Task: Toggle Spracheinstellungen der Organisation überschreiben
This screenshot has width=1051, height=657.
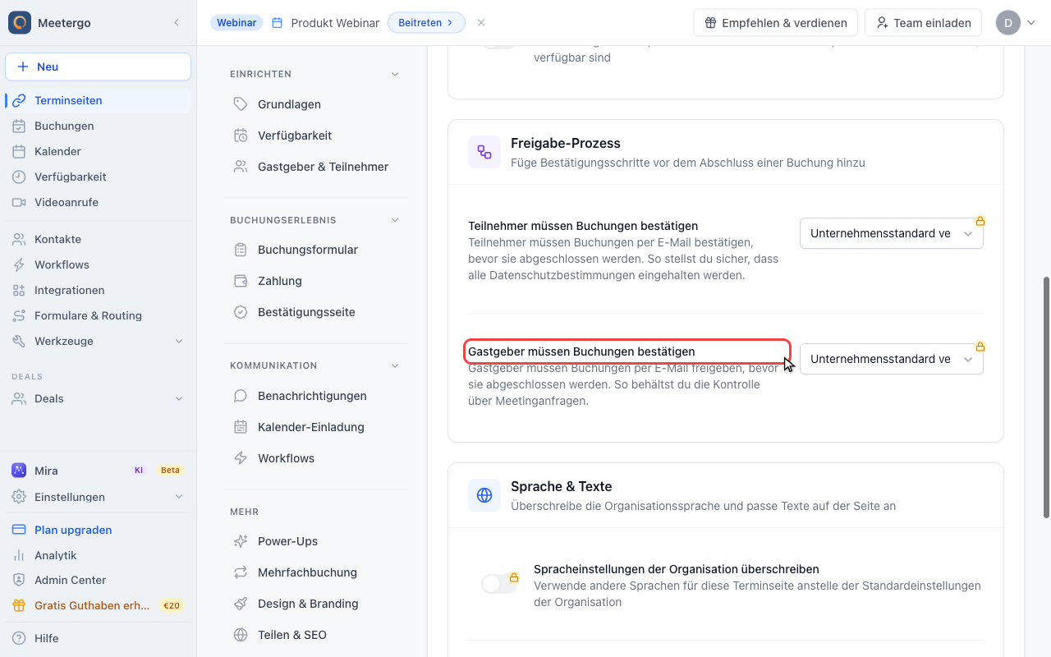Action: (500, 584)
